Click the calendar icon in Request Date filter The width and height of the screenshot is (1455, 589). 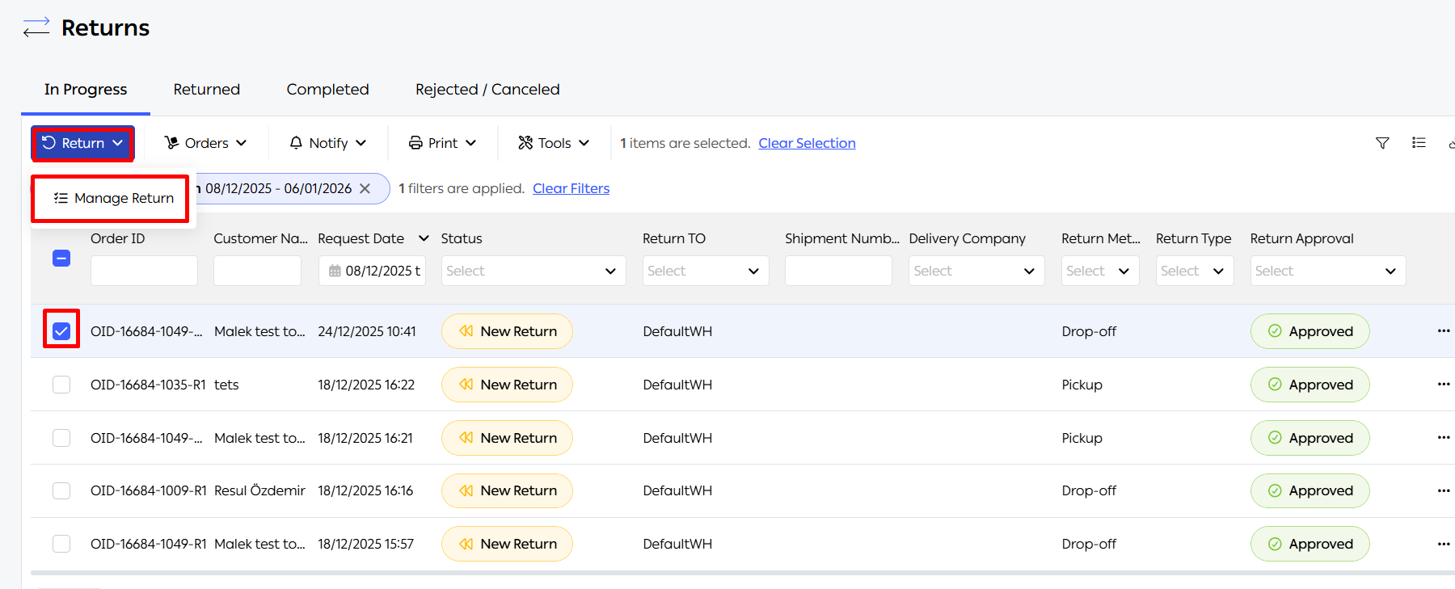coord(335,271)
